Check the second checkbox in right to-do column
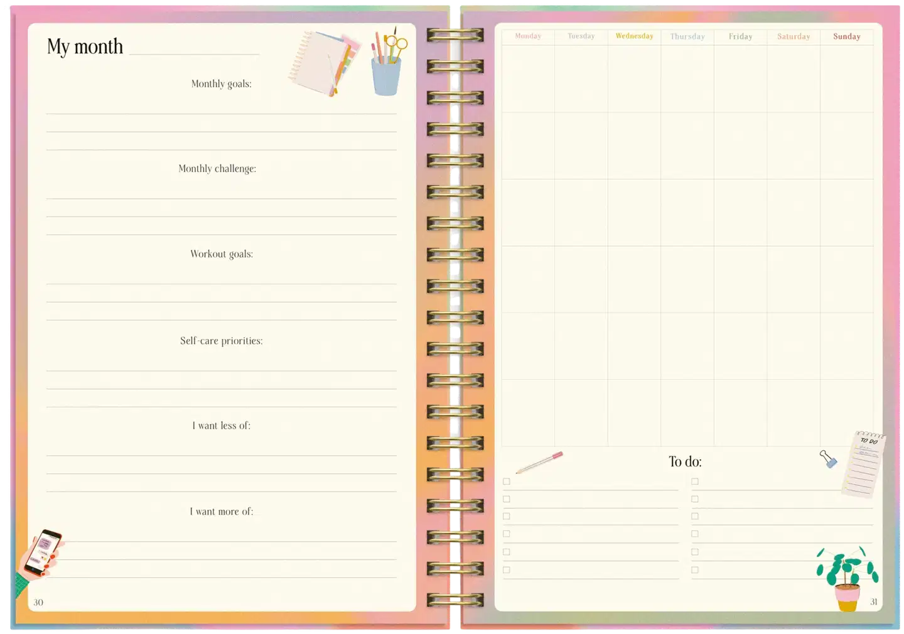 point(695,499)
